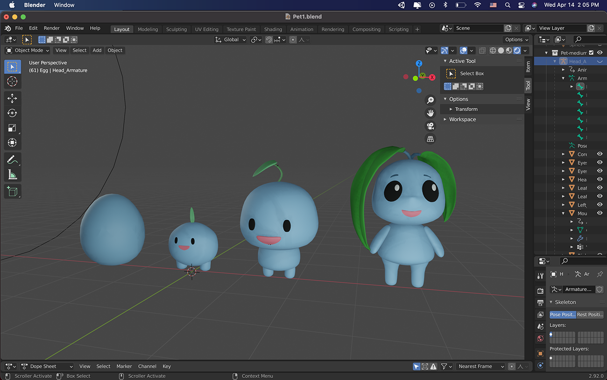Open the Object Mode dropdown
607x380 pixels.
coord(28,50)
